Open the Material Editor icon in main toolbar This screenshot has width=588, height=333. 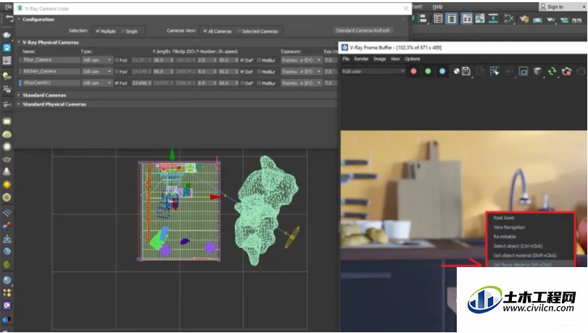pos(509,19)
